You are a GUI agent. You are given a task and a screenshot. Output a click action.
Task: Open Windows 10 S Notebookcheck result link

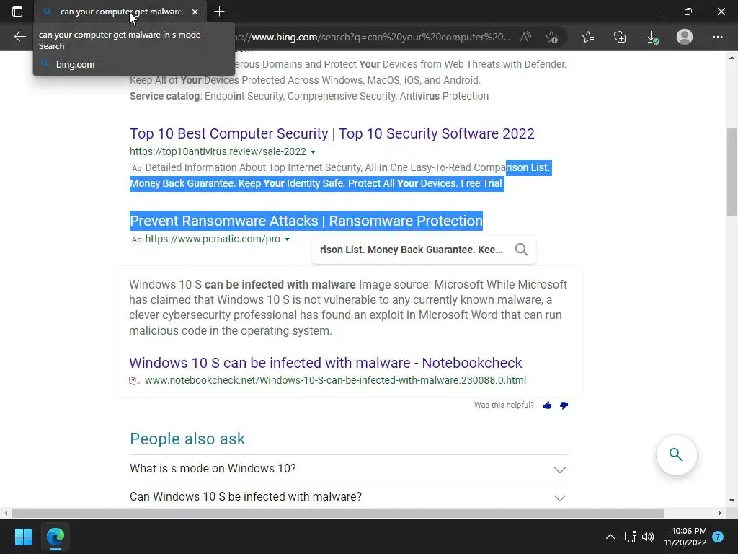click(325, 363)
